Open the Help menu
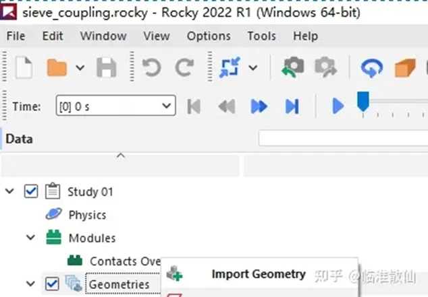 click(305, 36)
